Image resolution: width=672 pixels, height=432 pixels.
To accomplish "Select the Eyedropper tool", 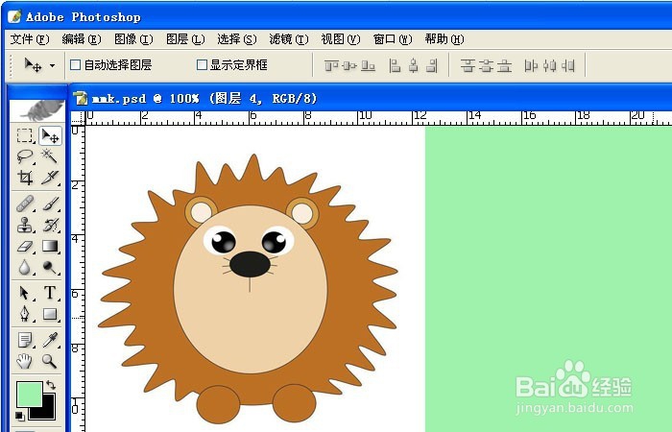I will click(x=50, y=340).
